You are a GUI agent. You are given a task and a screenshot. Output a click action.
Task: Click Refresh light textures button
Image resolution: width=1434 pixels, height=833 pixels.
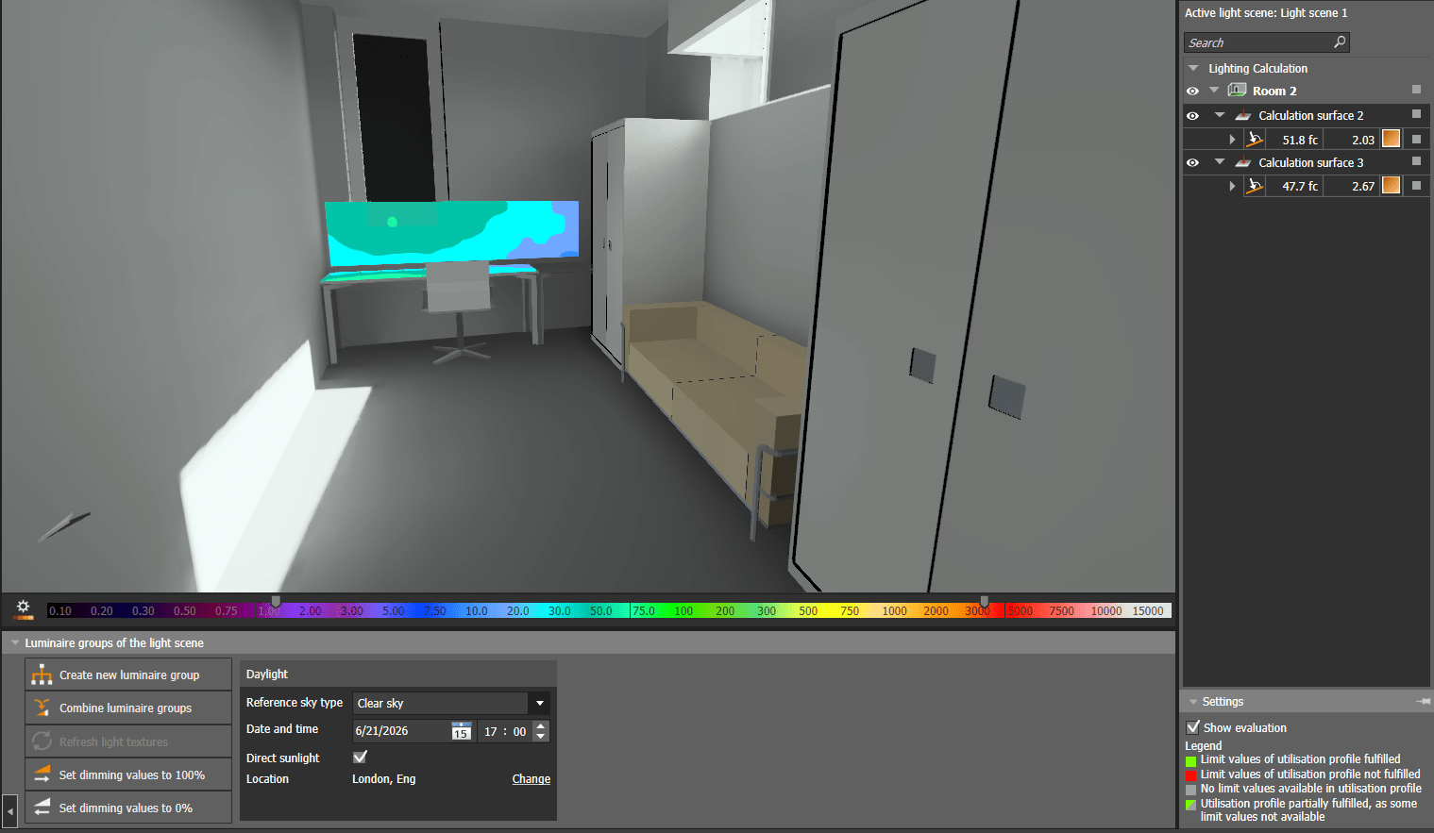pyautogui.click(x=128, y=741)
